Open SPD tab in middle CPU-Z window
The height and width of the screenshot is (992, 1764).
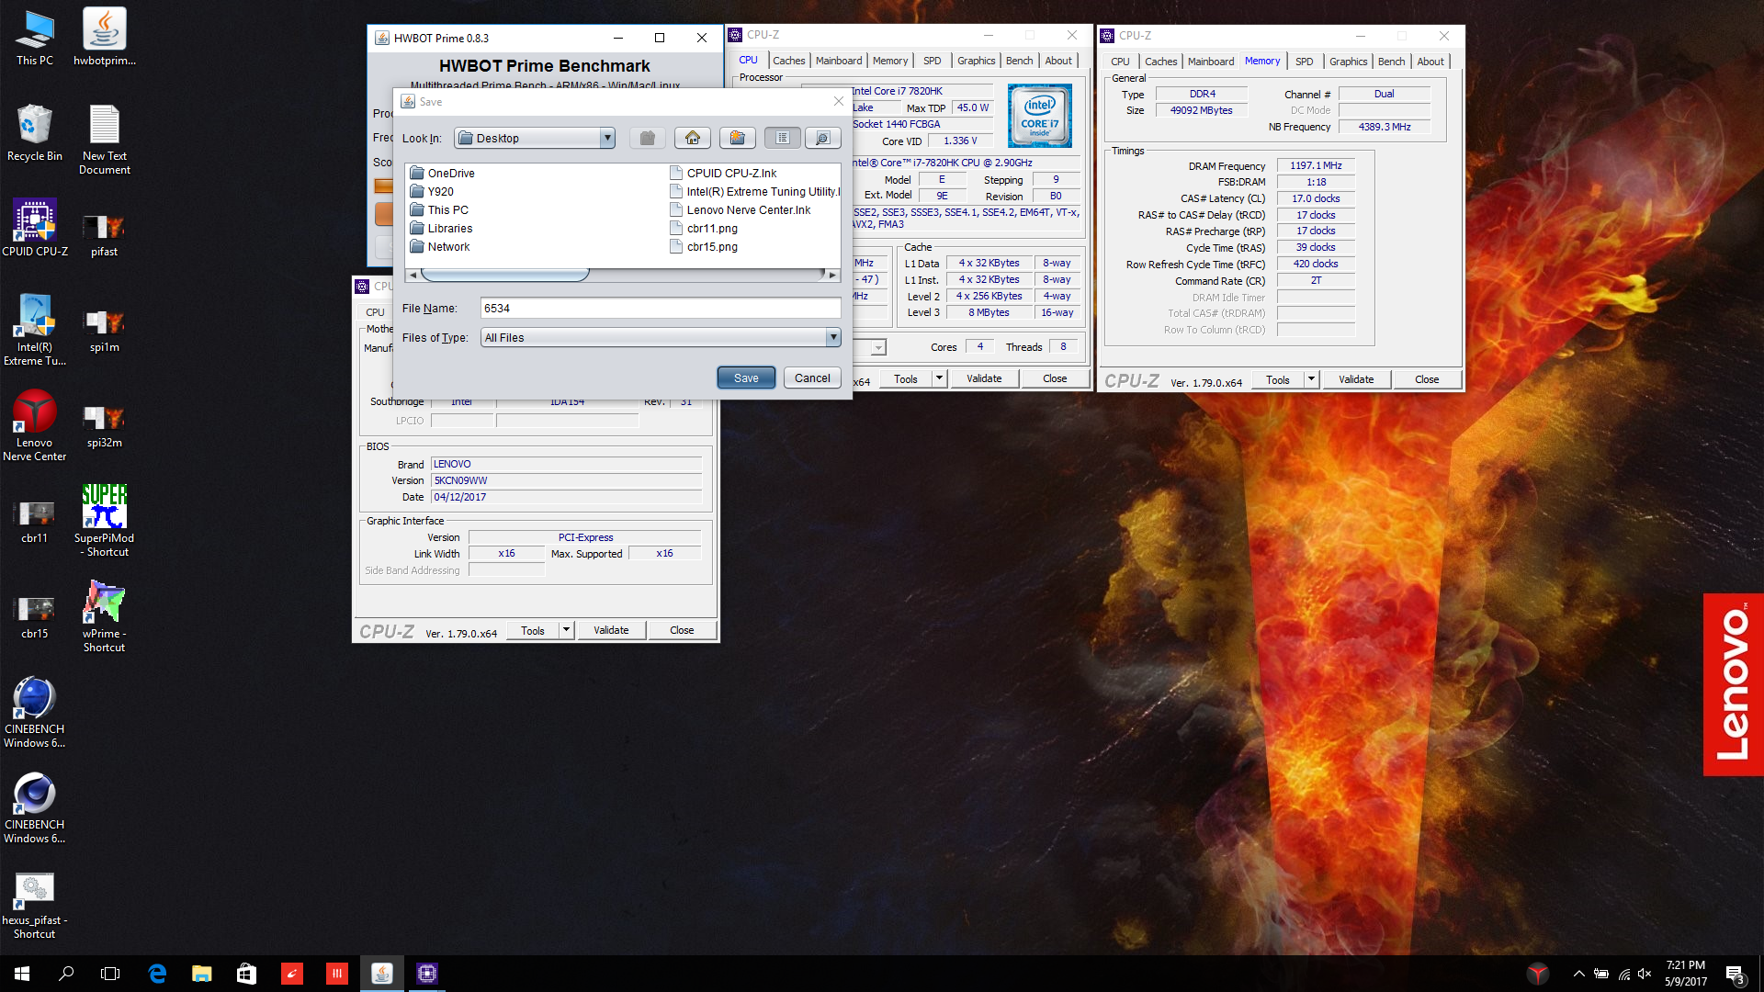tap(932, 61)
